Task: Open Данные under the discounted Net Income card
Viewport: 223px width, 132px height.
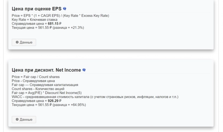Action: (x=24, y=120)
